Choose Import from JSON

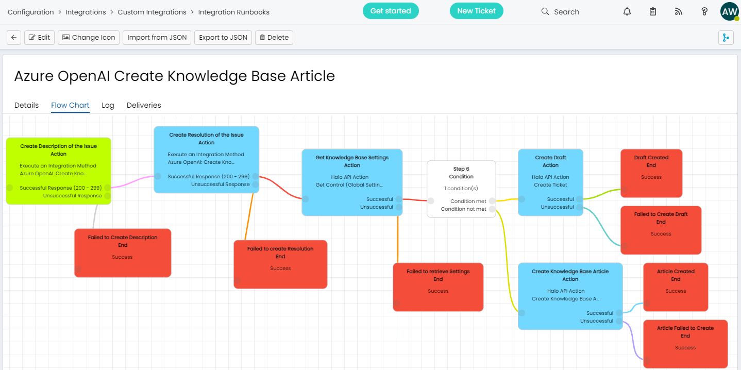click(x=157, y=38)
